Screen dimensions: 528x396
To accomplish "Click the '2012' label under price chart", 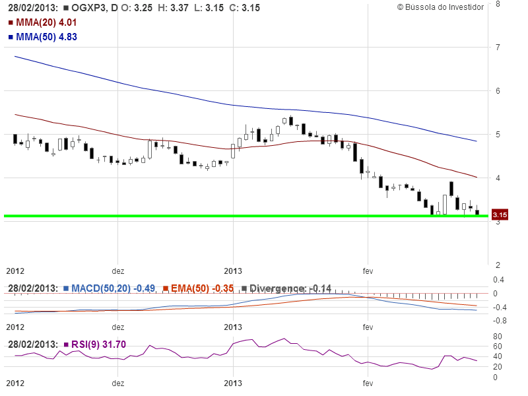I will coord(15,271).
